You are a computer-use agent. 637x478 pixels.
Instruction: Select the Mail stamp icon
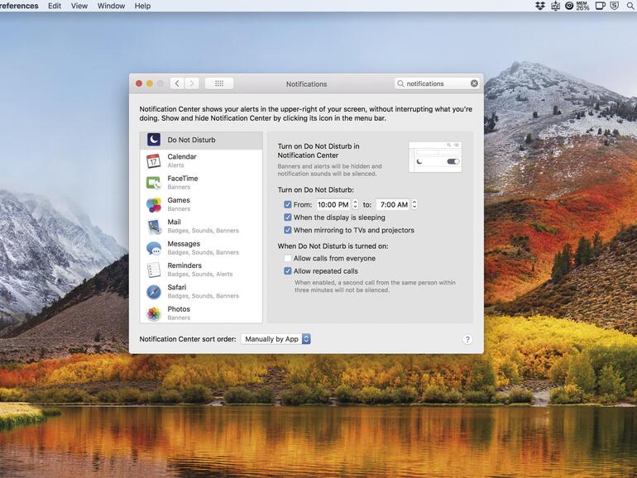tap(154, 227)
